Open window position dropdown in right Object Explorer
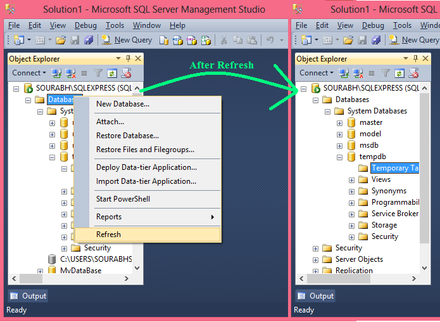 pos(405,58)
